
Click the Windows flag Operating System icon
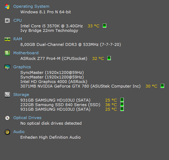[7, 7]
